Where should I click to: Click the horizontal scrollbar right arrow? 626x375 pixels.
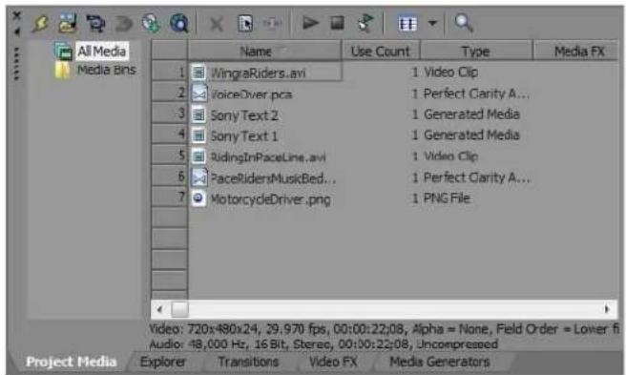tap(607, 309)
